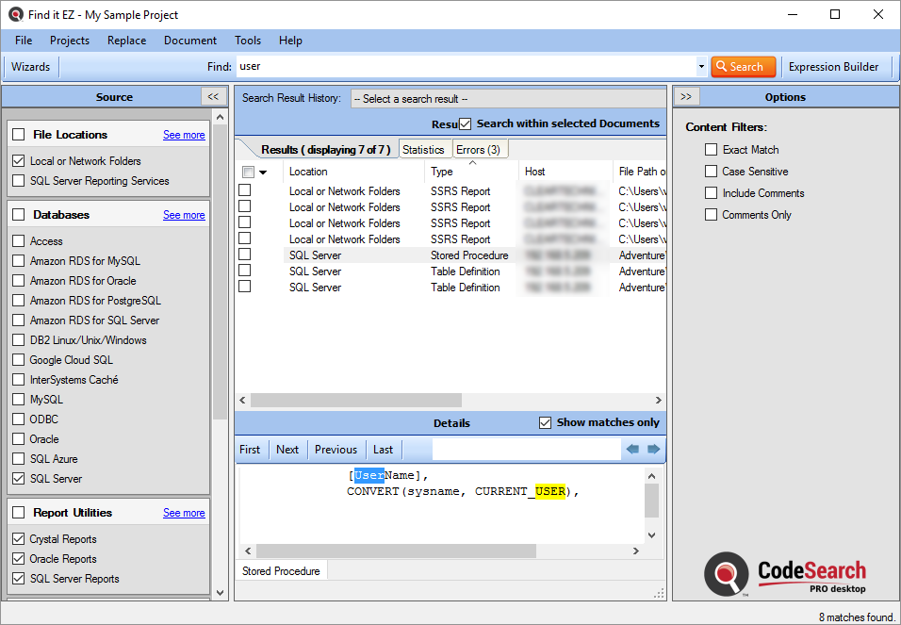The width and height of the screenshot is (901, 625).
Task: Sort results by Type column
Action: pyautogui.click(x=471, y=172)
